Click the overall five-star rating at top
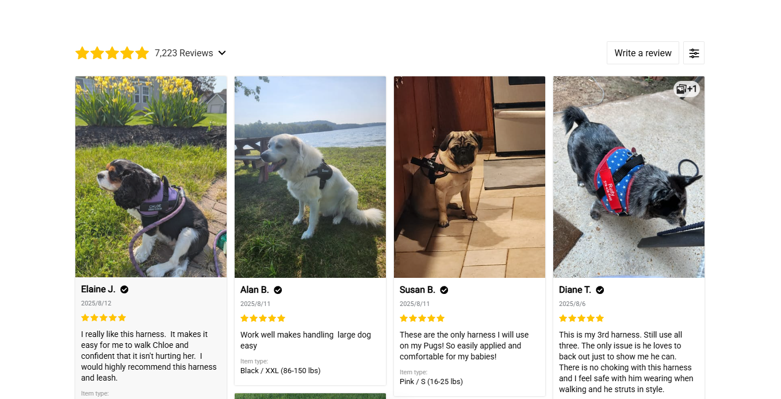Viewport: 781px width, 399px height. (112, 53)
